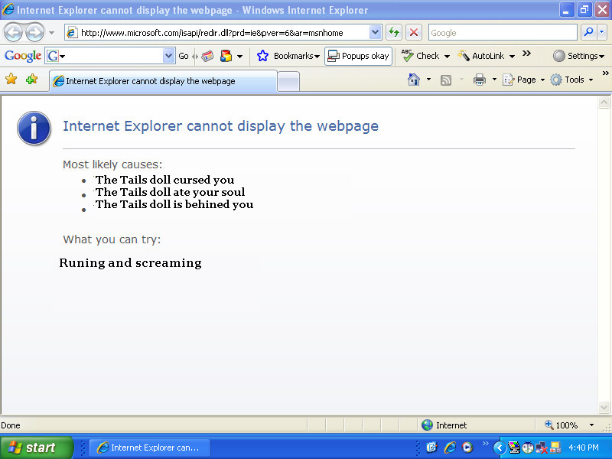Refresh the page with the green arrows icon
This screenshot has height=459, width=612.
pos(394,32)
